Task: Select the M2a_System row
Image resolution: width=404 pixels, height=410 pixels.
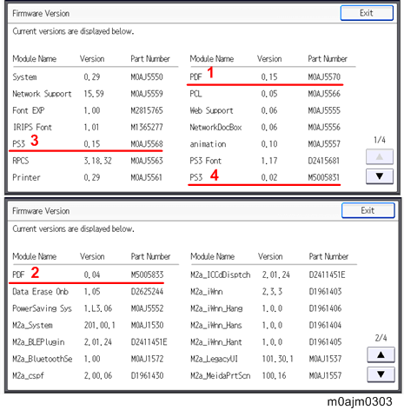Action: pos(88,325)
